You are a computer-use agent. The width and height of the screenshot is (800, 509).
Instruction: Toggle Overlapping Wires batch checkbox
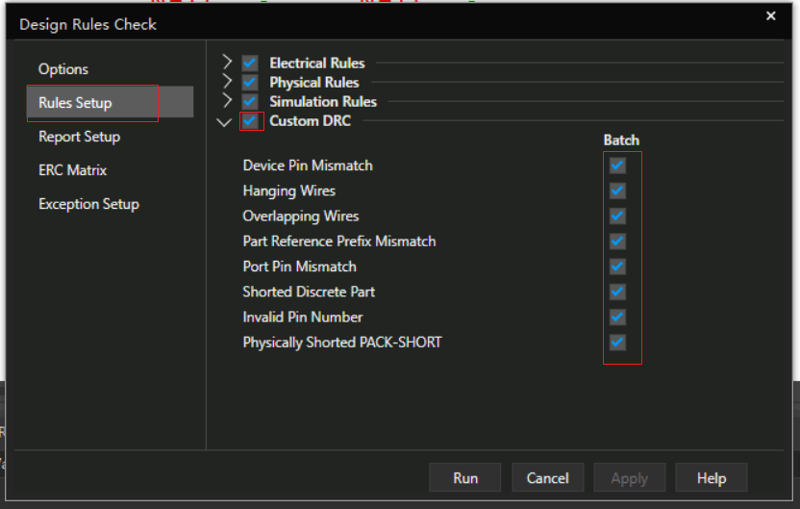tap(617, 216)
